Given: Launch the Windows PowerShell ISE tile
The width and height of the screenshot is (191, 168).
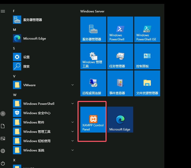Looking at the screenshot, I should (x=147, y=30).
